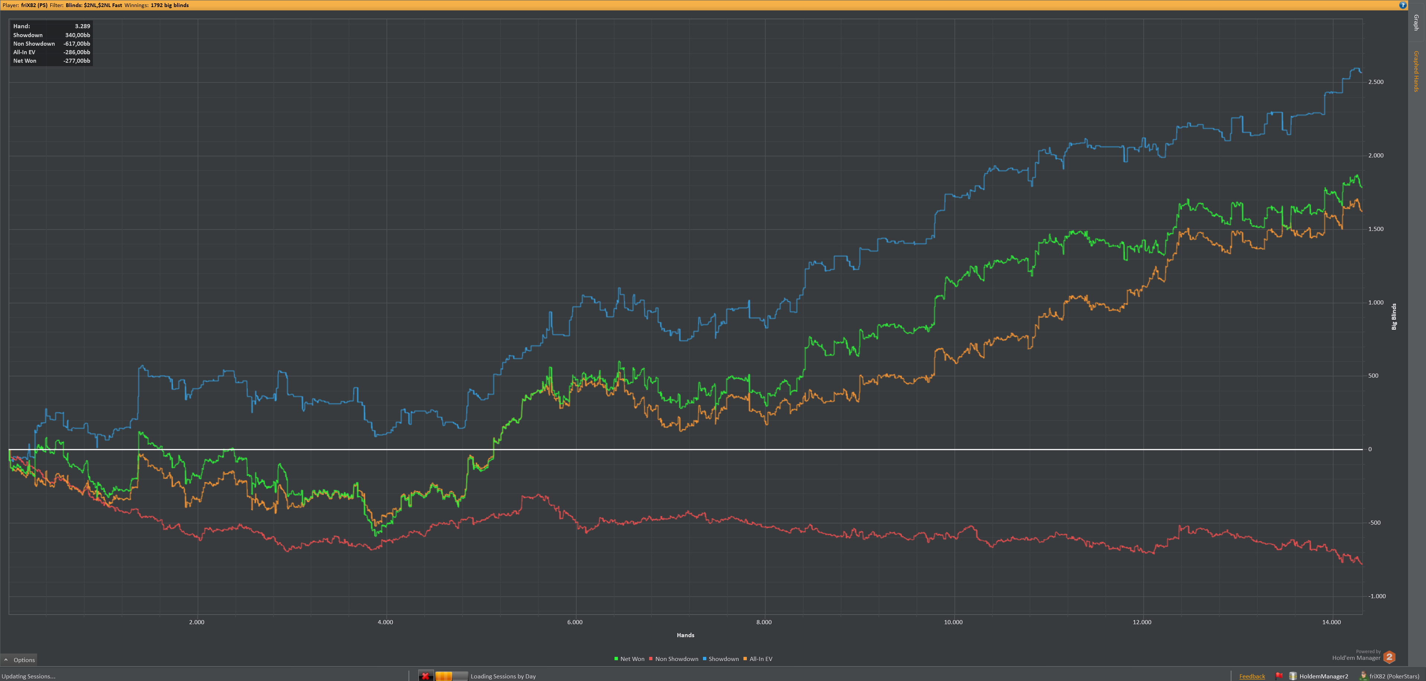The image size is (1426, 681).
Task: Click the blue Showdown legend square
Action: click(x=705, y=659)
